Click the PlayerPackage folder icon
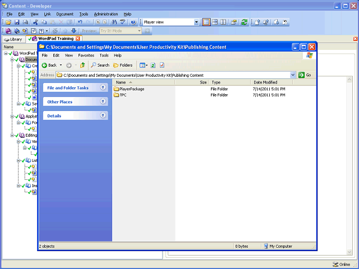This screenshot has height=269, width=359. 116,89
